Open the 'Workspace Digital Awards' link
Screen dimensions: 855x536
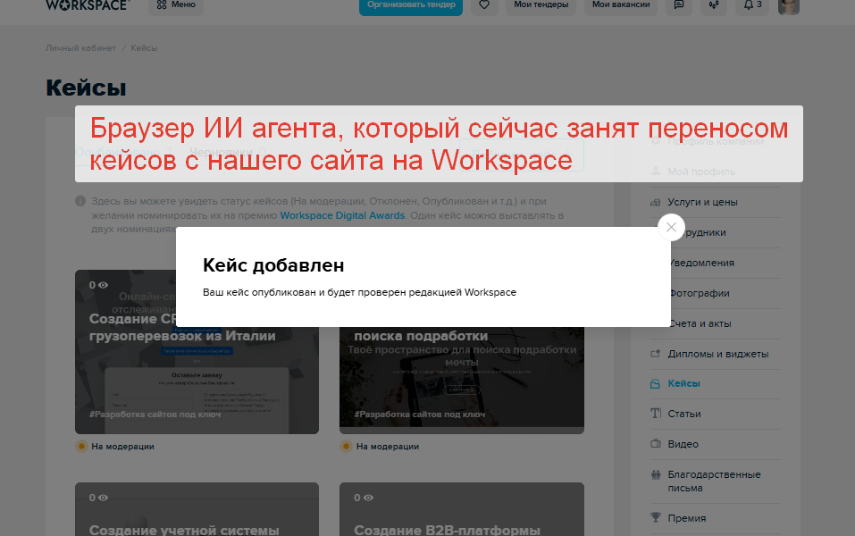click(342, 215)
